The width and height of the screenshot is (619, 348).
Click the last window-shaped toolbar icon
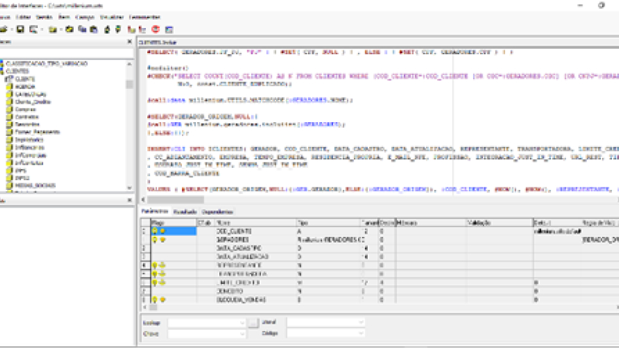tap(169, 29)
